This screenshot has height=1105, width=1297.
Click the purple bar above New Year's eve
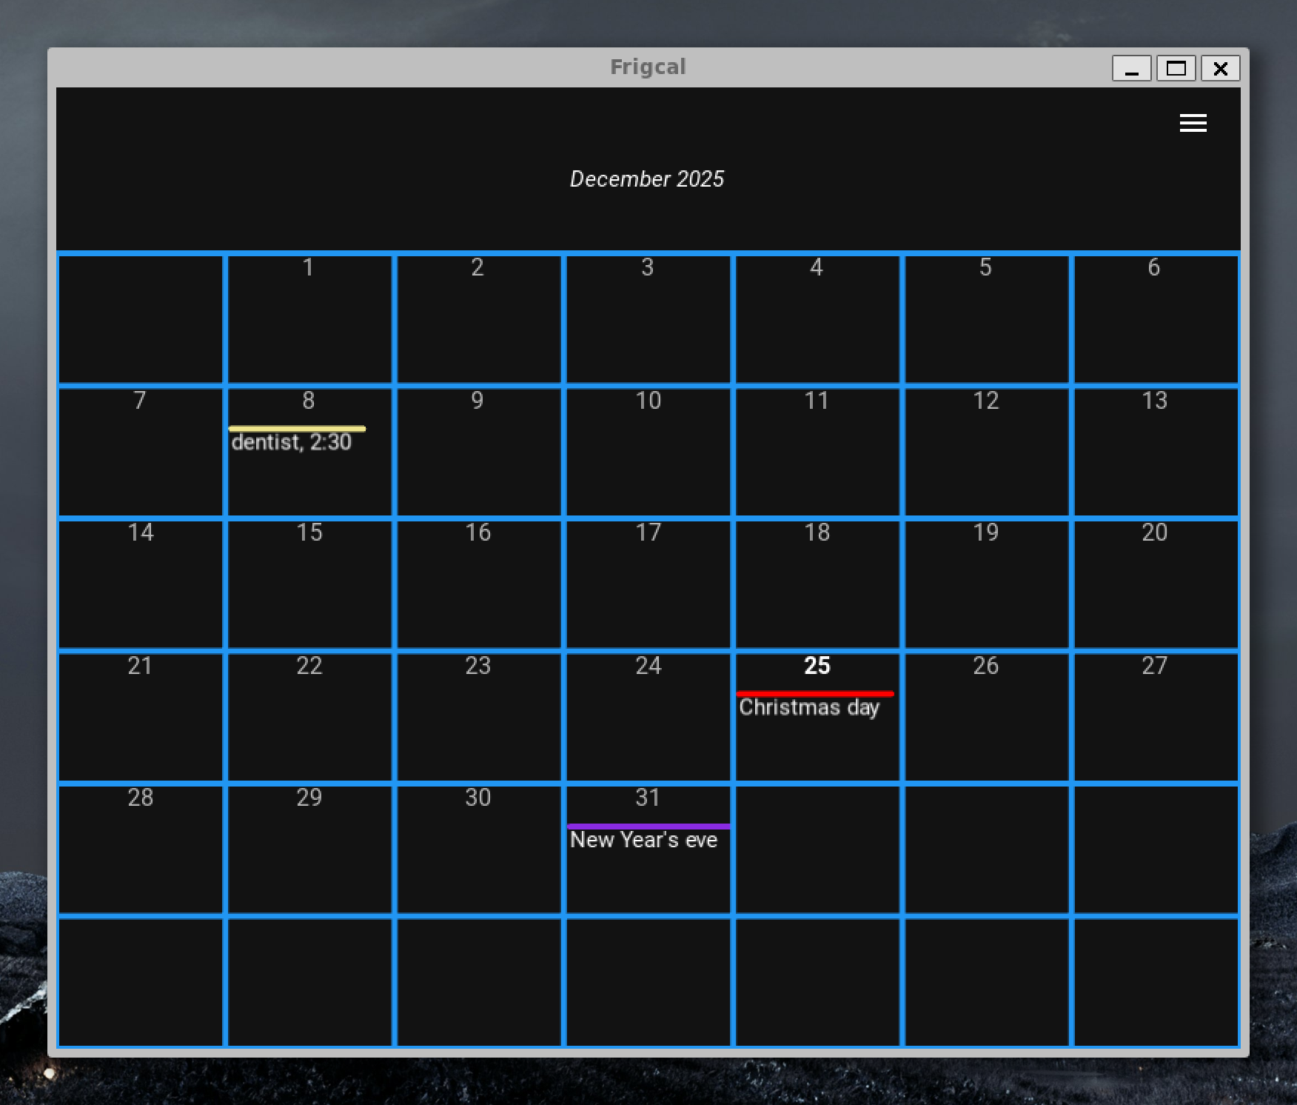tap(648, 827)
